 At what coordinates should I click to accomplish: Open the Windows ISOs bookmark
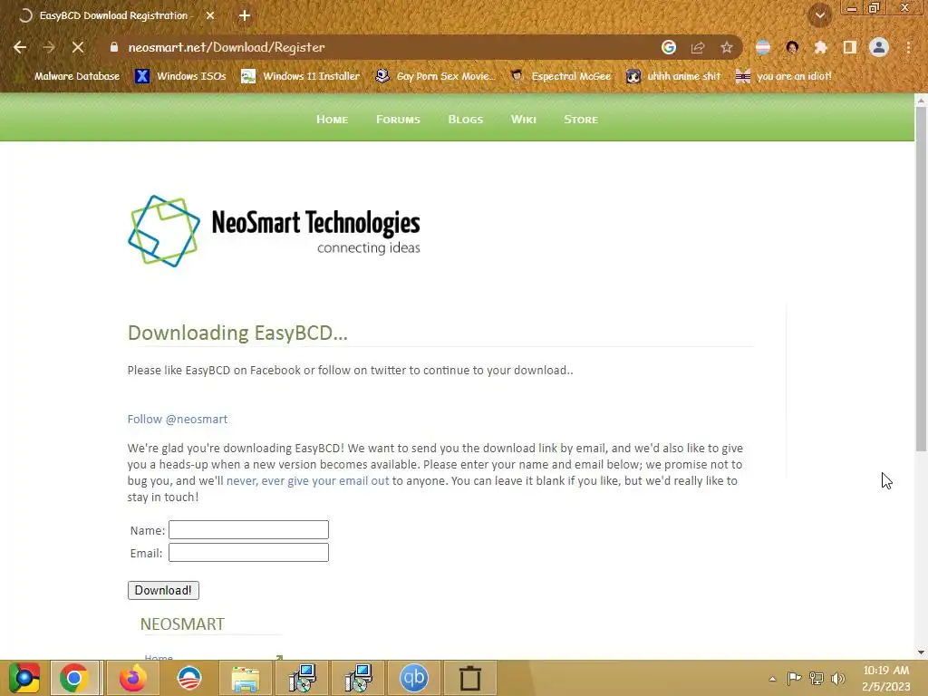[180, 76]
